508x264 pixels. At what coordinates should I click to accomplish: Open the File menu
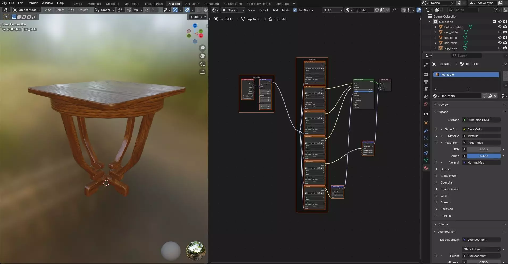(11, 3)
